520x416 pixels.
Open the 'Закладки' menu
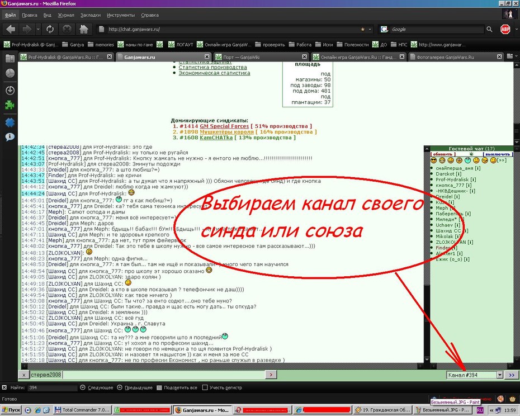[x=90, y=15]
